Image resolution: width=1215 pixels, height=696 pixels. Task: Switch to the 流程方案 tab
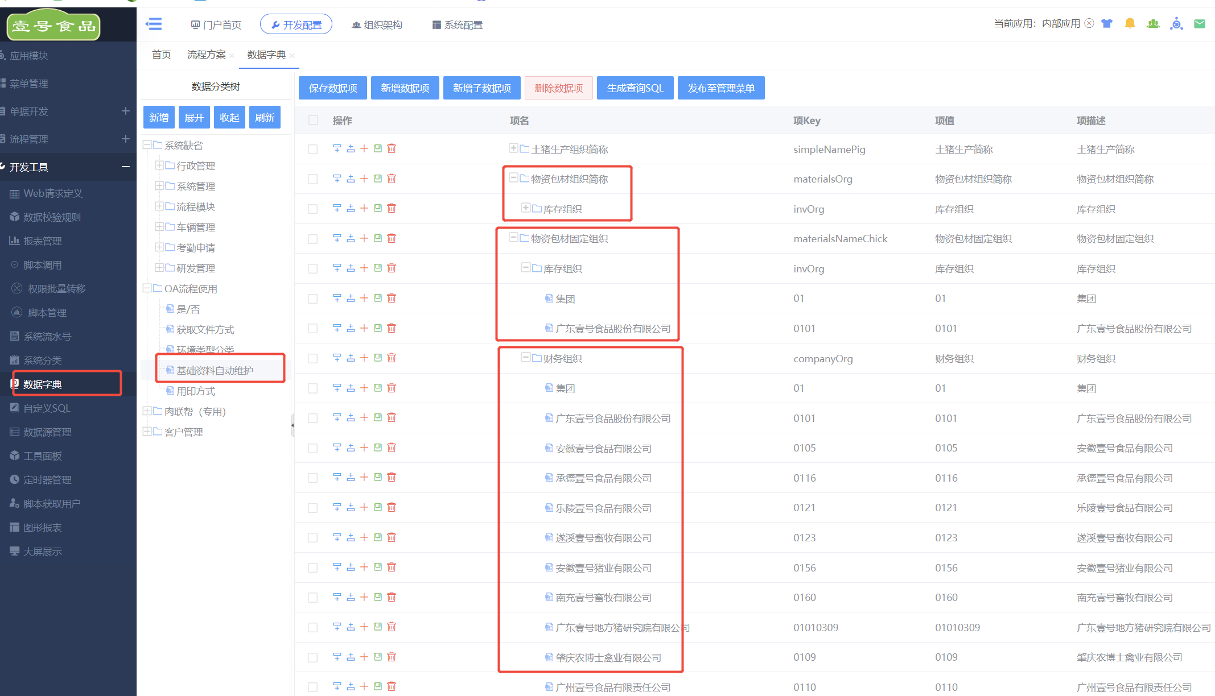coord(206,55)
